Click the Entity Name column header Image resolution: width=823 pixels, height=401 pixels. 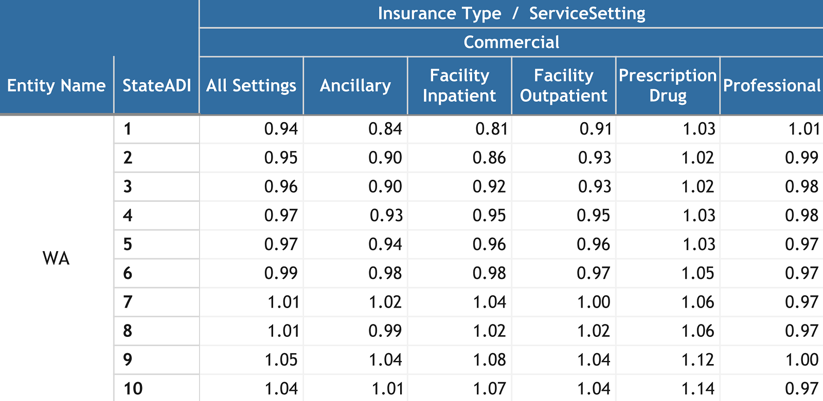[x=56, y=85]
